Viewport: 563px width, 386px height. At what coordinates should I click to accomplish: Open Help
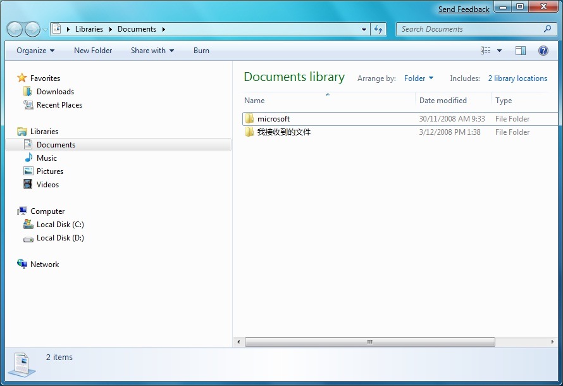pyautogui.click(x=543, y=51)
